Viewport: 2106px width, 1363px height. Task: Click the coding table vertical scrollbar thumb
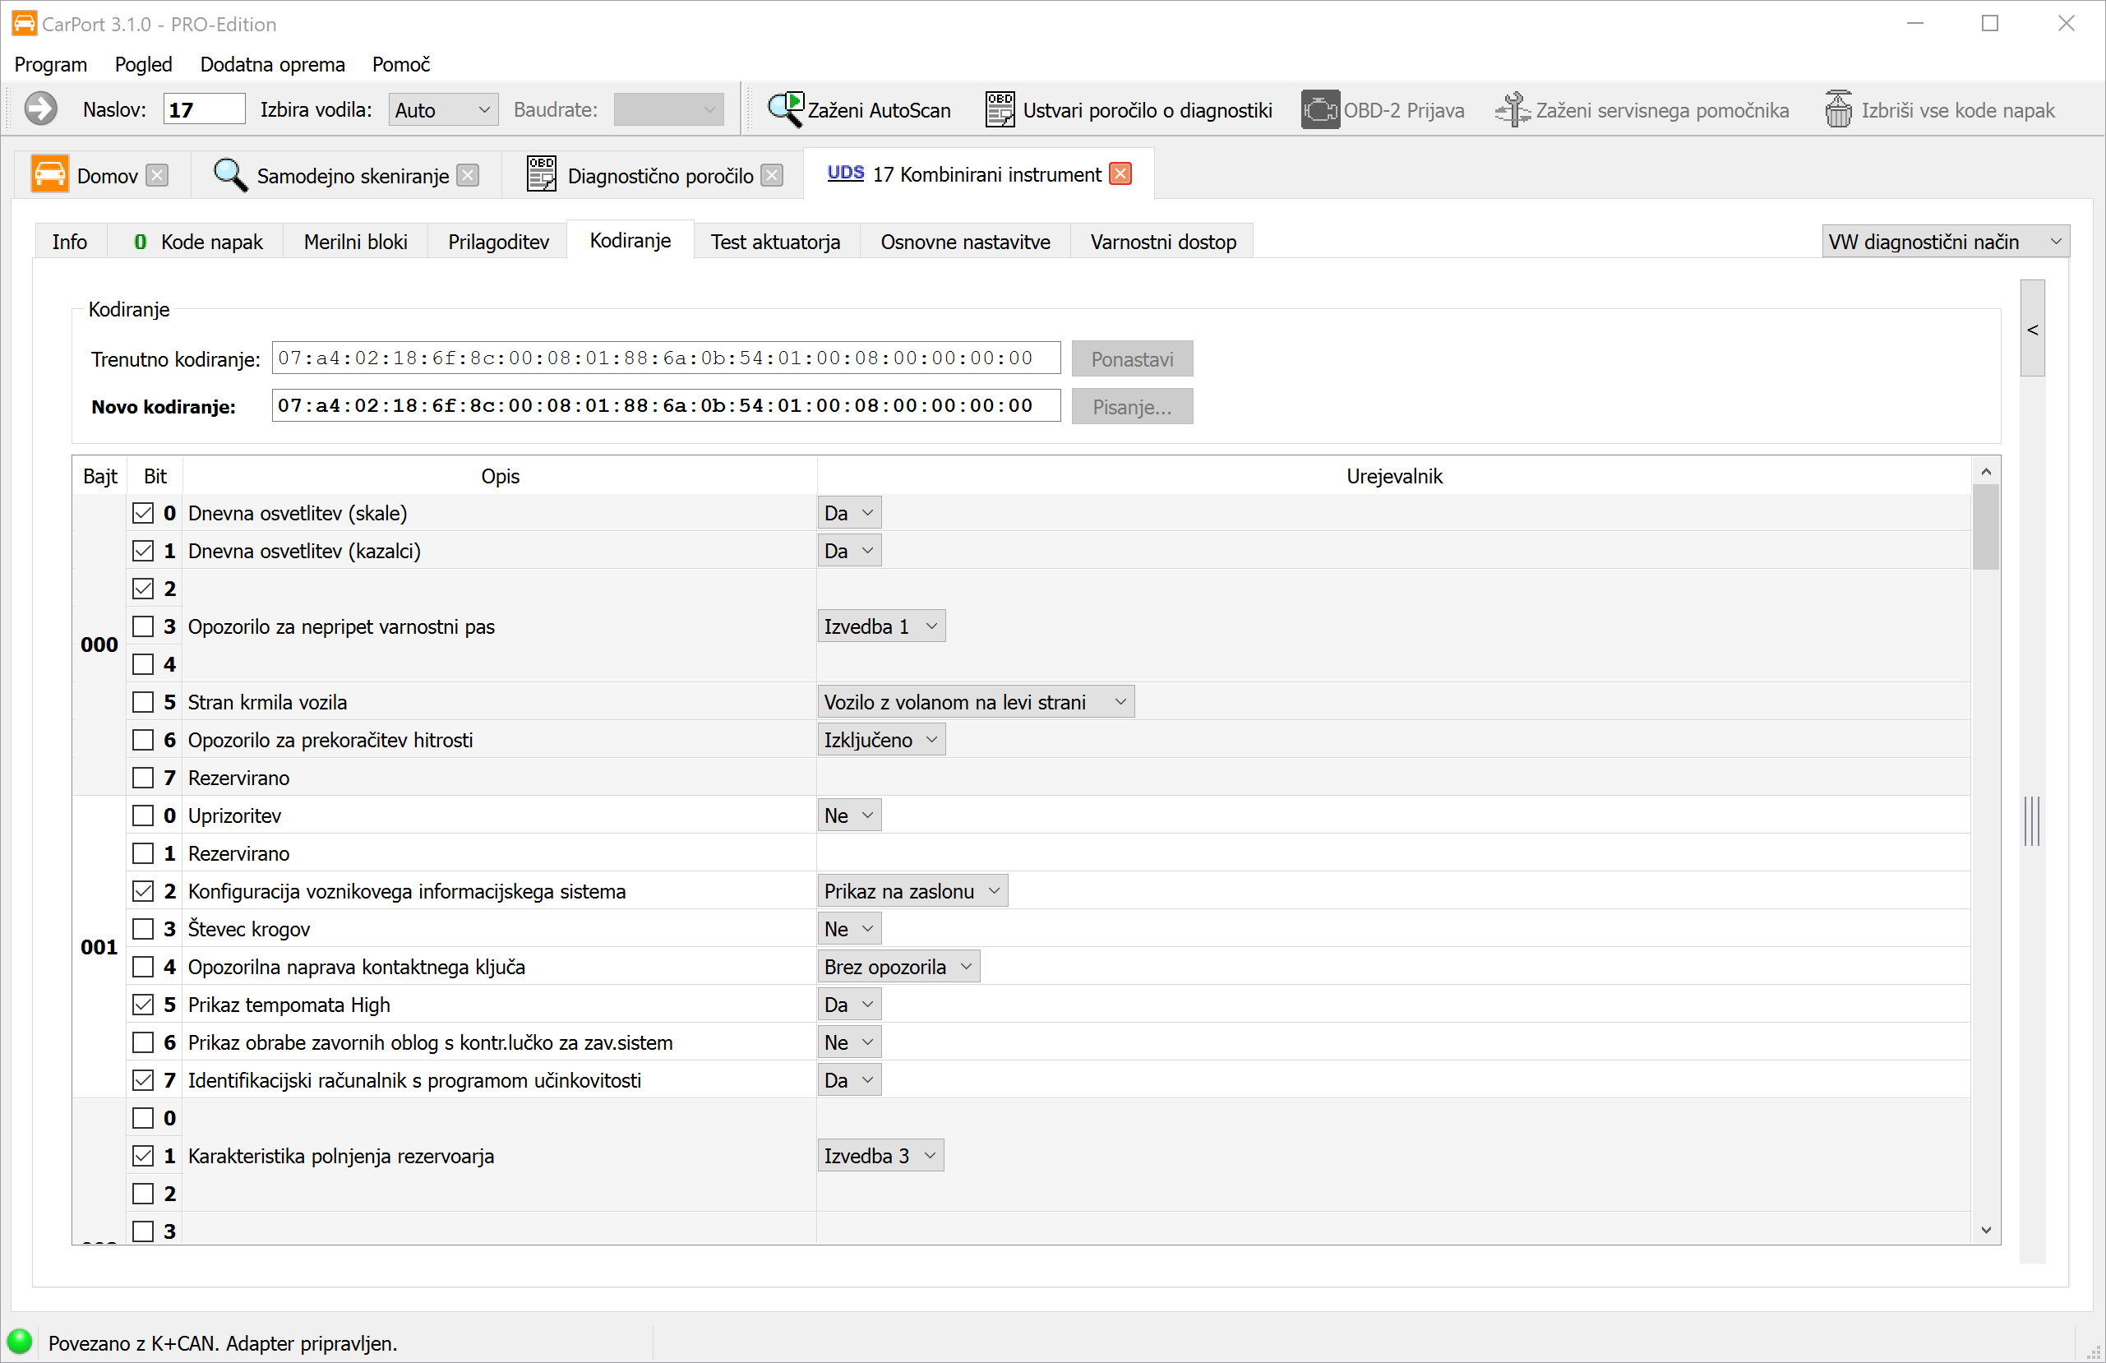pos(1986,527)
